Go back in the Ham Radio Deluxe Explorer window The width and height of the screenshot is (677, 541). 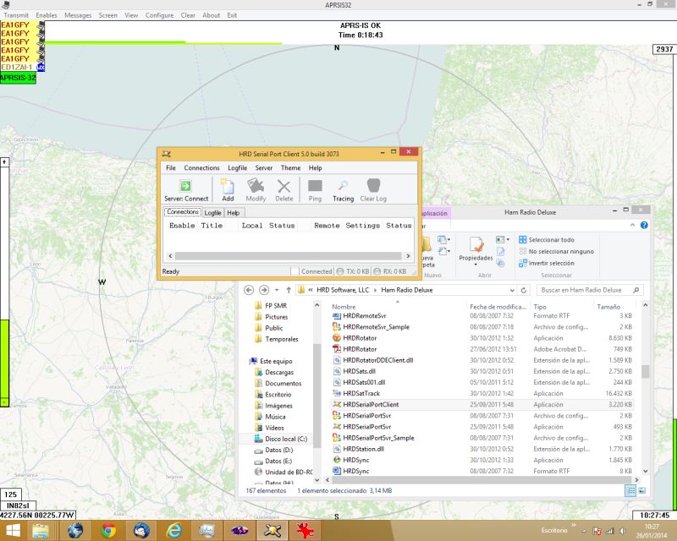point(249,290)
